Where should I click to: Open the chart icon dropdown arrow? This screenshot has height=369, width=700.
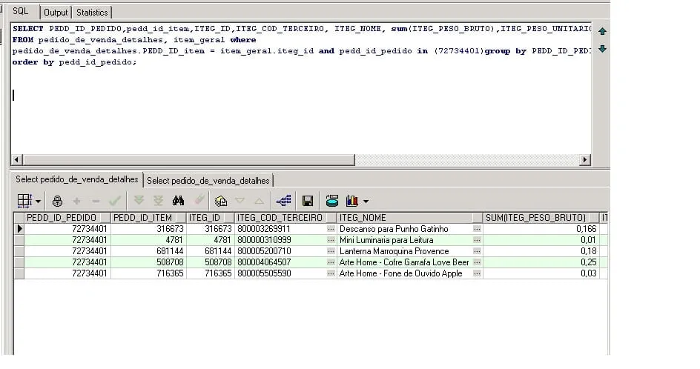[x=366, y=202]
